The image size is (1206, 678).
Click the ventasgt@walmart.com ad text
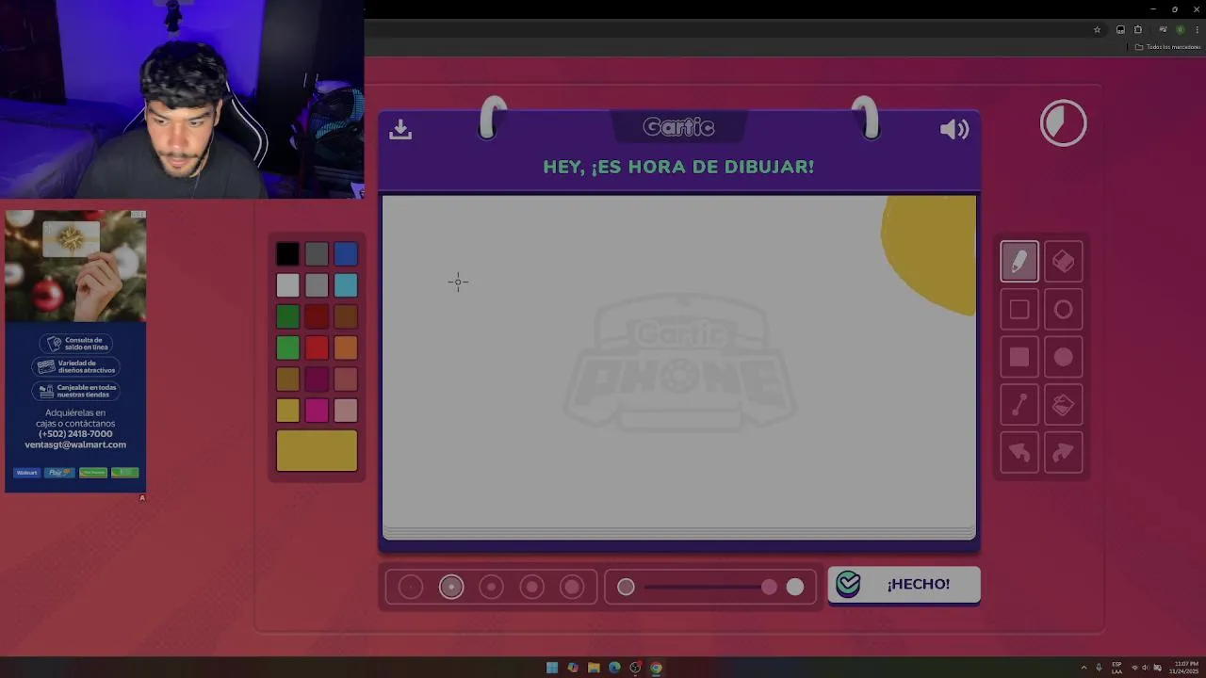[x=75, y=444]
